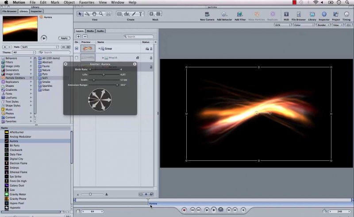Select the Text tool in Create
The height and width of the screenshot is (217, 354).
coord(141,14)
